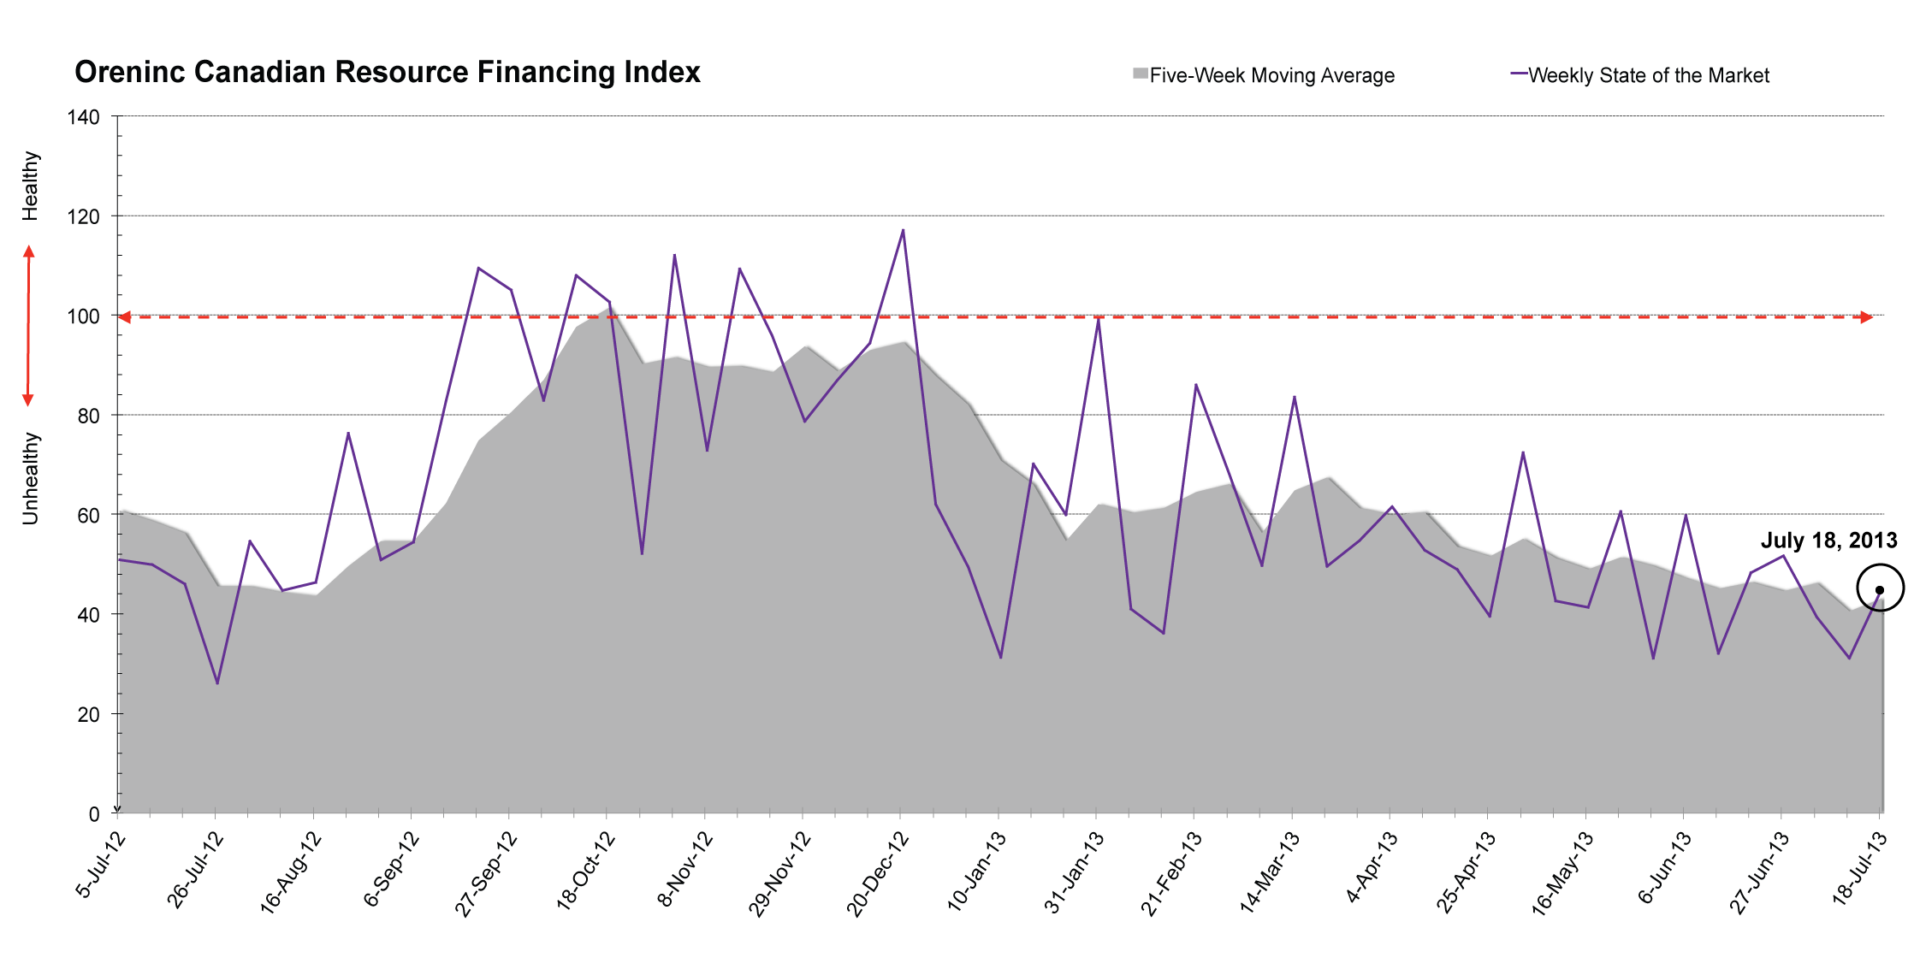The width and height of the screenshot is (1920, 975).
Task: Click the purple line peak at 31-Jan-13
Action: (1098, 319)
